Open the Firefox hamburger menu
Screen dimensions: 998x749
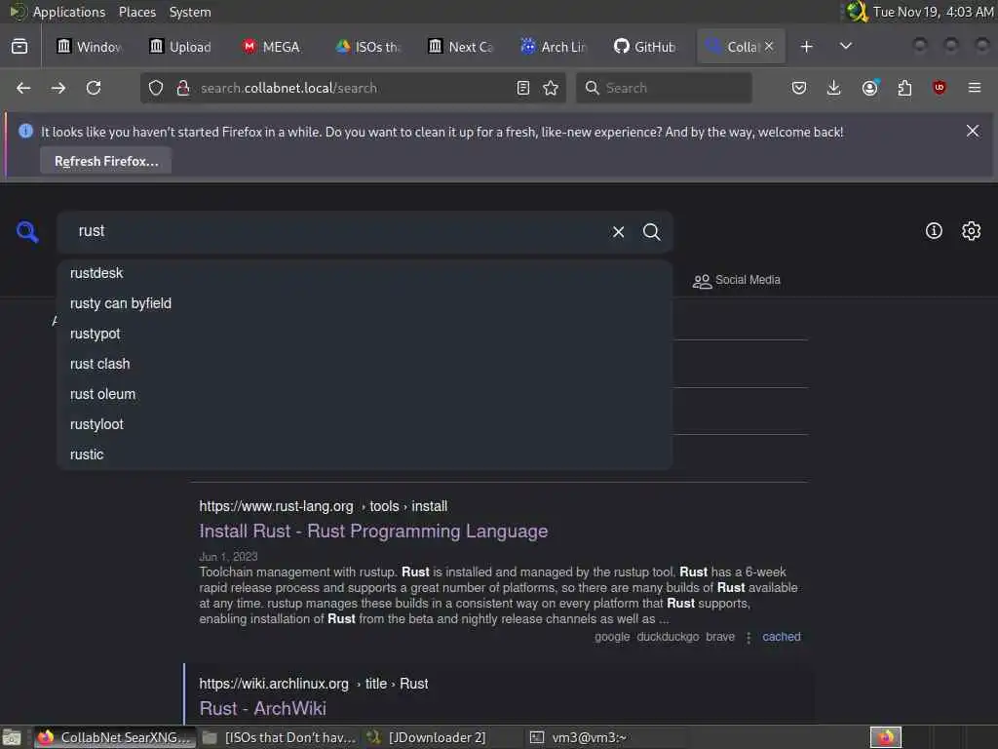[975, 88]
